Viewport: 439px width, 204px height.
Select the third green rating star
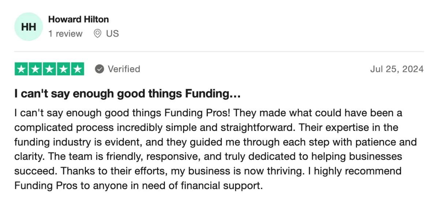[x=49, y=69]
